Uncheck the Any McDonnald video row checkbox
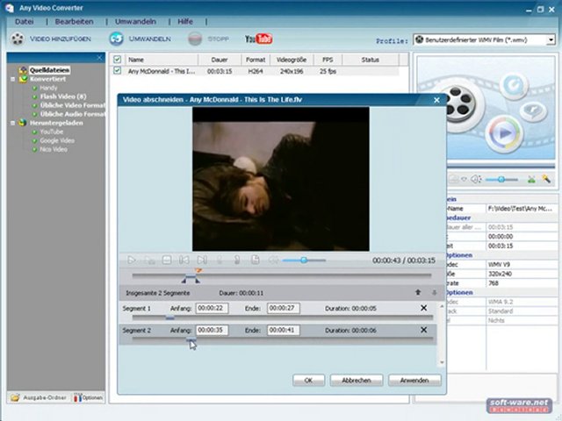The height and width of the screenshot is (421, 562). 117,70
